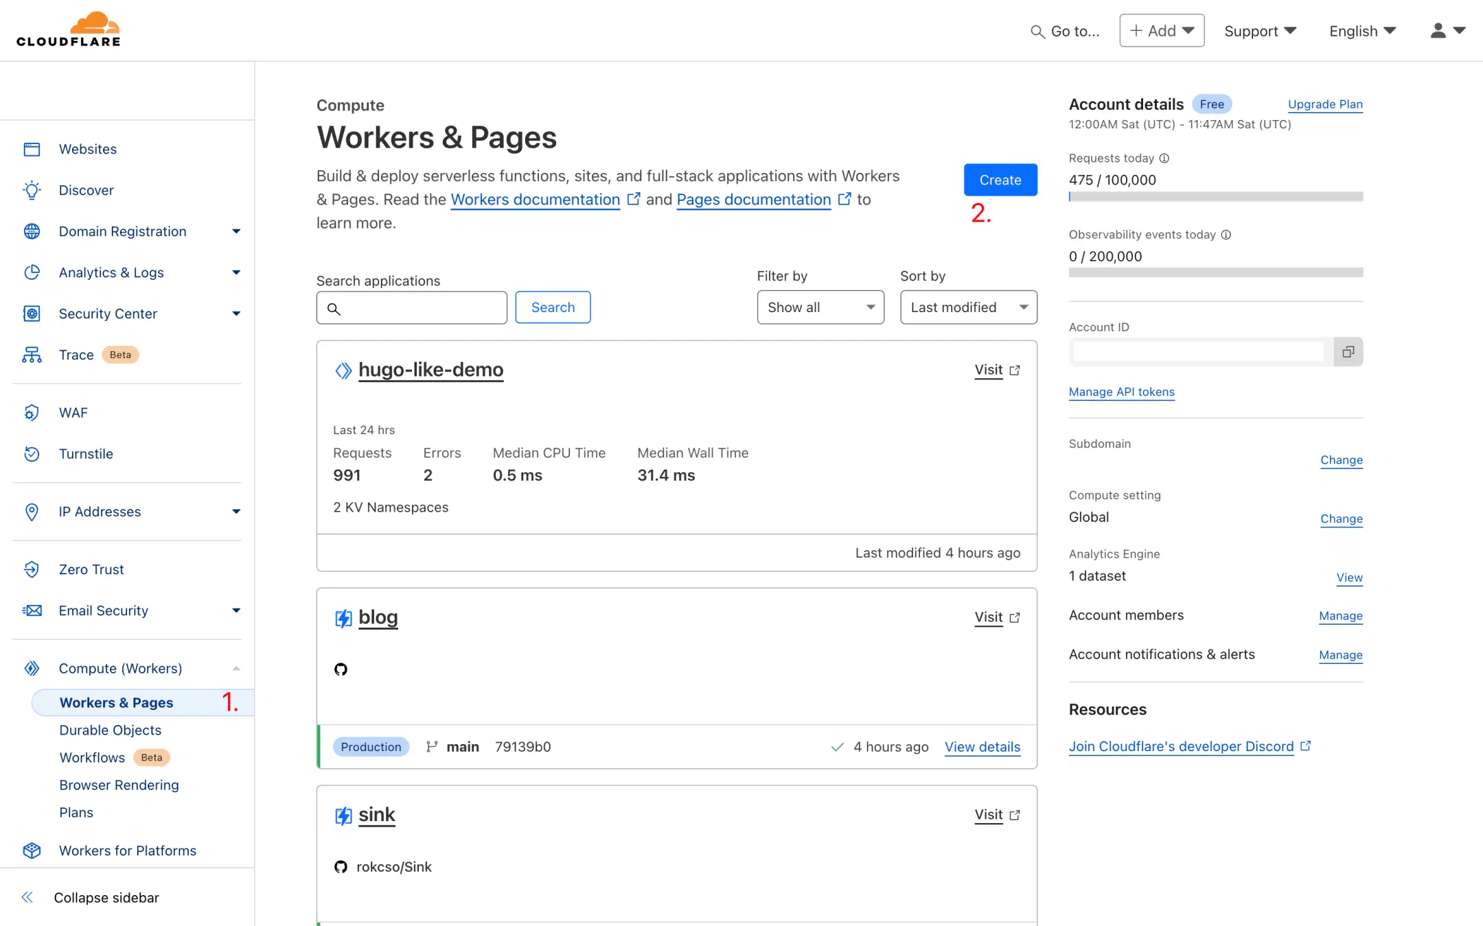1483x926 pixels.
Task: Click the Observability events today progress bar
Action: click(1216, 273)
